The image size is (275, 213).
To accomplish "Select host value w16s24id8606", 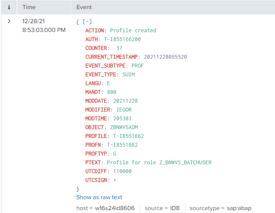I will pyautogui.click(x=115, y=208).
